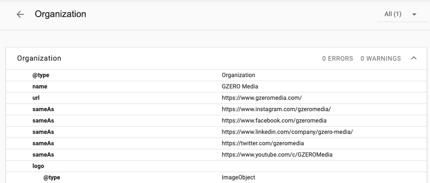
Task: Open the All (1) filter dropdown
Action: click(x=401, y=14)
